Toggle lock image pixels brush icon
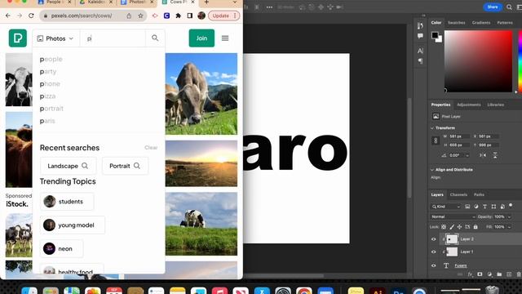The image size is (522, 294). (452, 227)
